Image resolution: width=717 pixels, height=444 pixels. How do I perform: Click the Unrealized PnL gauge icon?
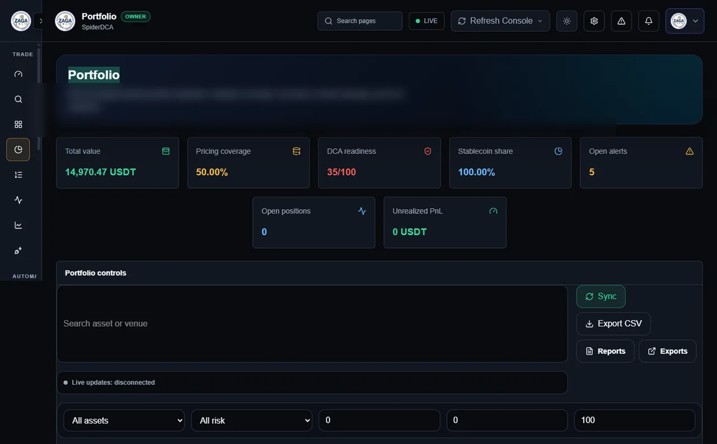(493, 211)
